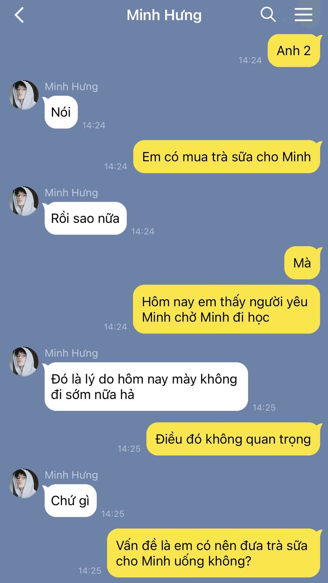Open search with the magnifying glass icon
The height and width of the screenshot is (583, 328).
268,15
